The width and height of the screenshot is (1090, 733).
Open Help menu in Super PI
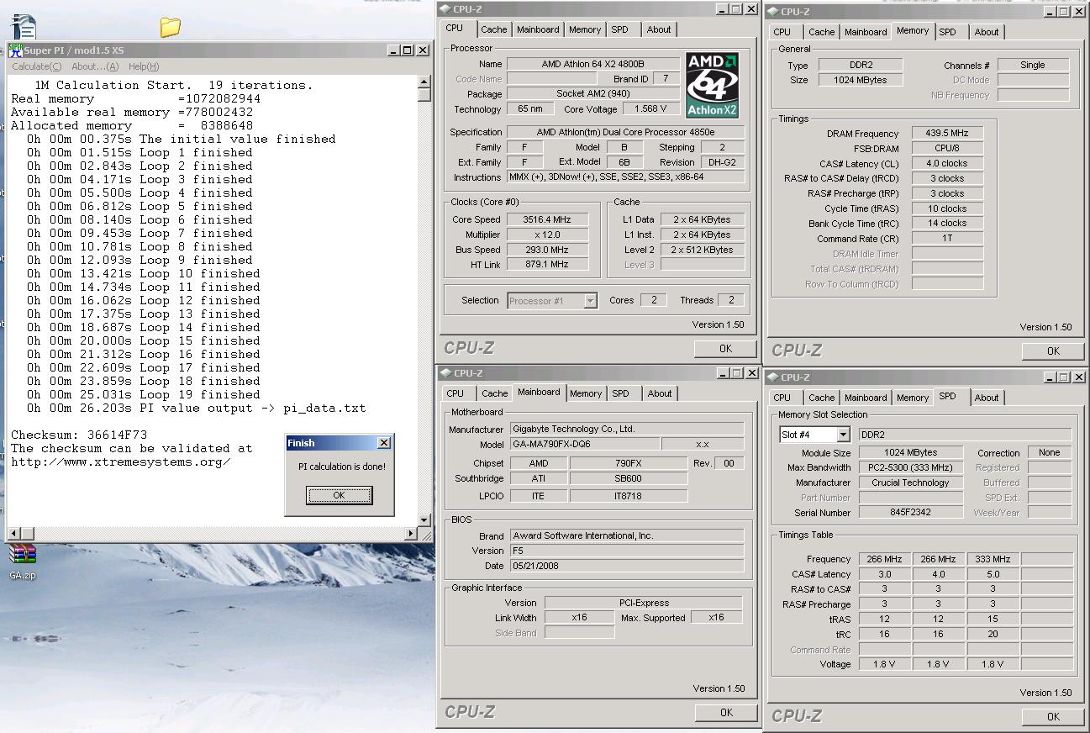coord(144,66)
